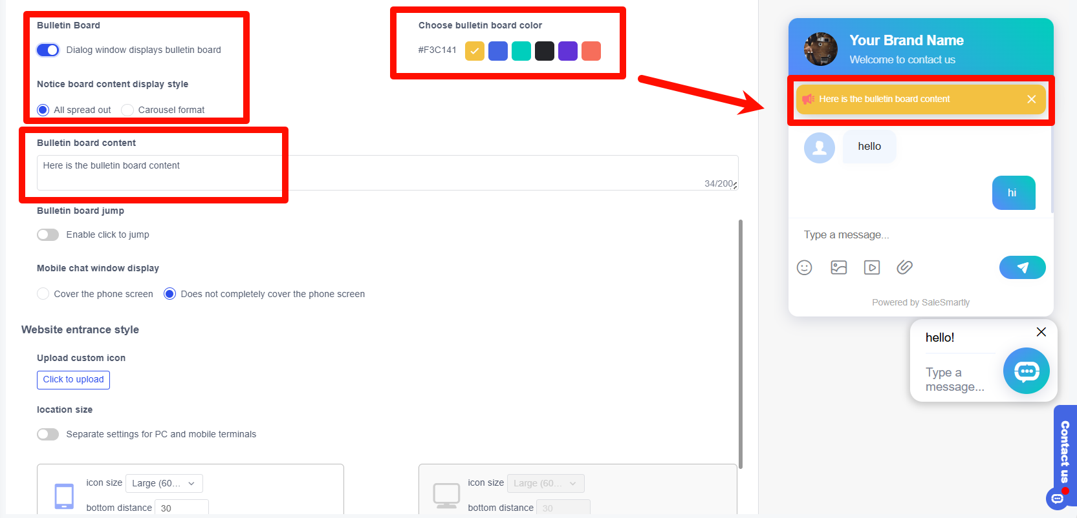The image size is (1077, 518).
Task: Open PC icon size dropdown
Action: [546, 483]
